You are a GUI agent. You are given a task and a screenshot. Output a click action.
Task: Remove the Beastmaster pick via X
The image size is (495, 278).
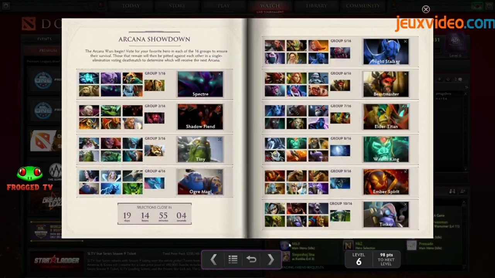(405, 74)
